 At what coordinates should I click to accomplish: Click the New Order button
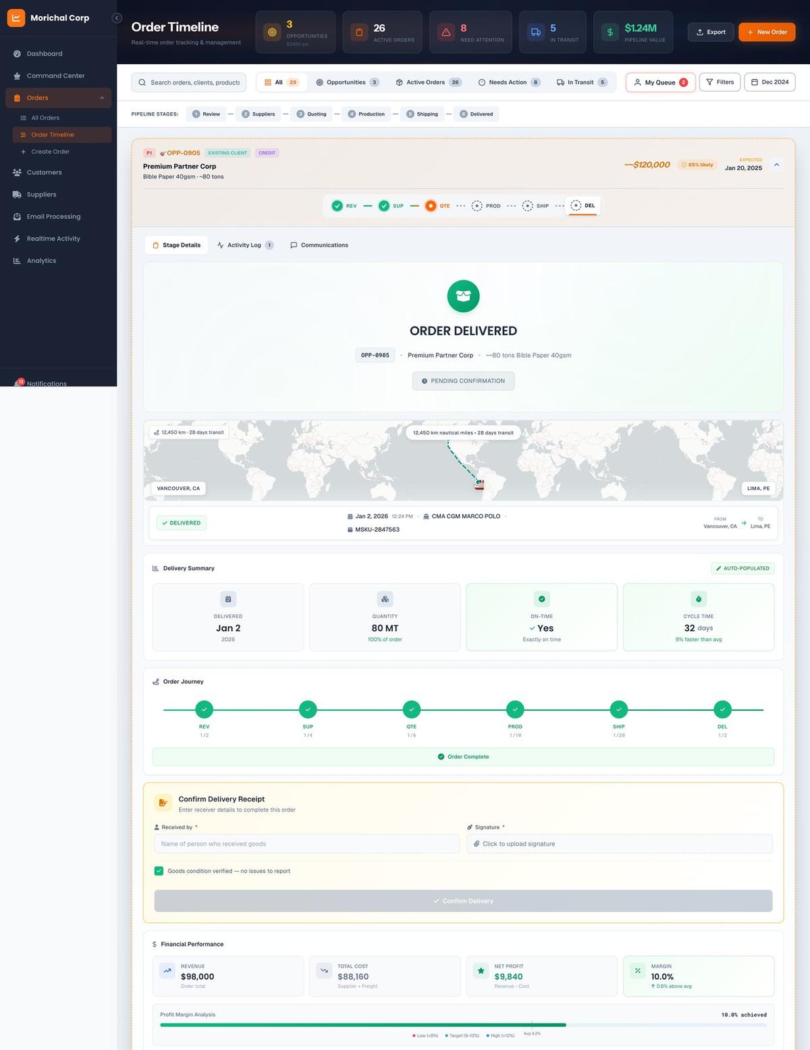tap(767, 31)
